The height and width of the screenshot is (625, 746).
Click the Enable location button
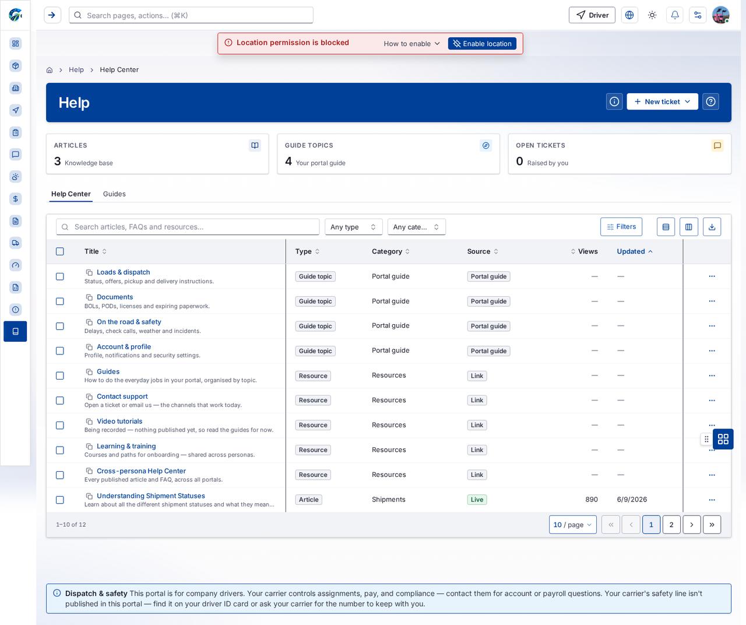[x=482, y=44]
